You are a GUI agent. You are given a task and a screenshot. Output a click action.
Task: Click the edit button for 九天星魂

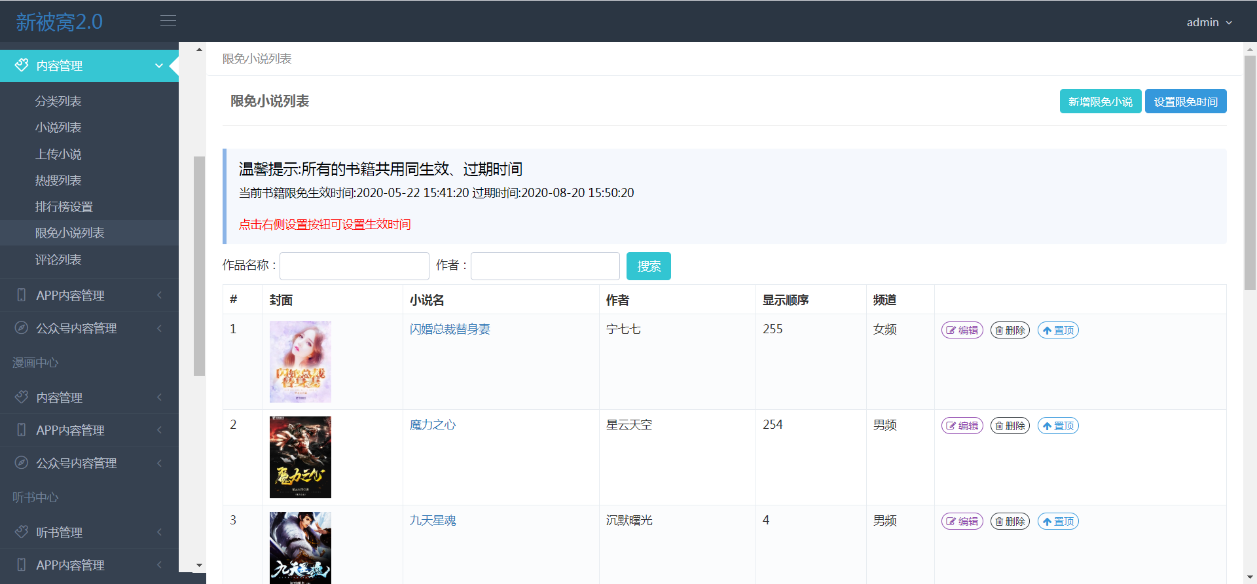point(962,521)
